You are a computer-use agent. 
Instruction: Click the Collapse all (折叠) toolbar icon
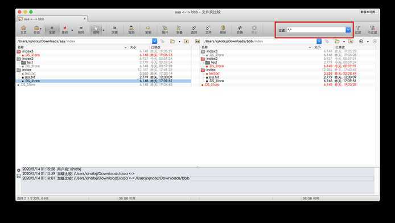pyautogui.click(x=179, y=30)
